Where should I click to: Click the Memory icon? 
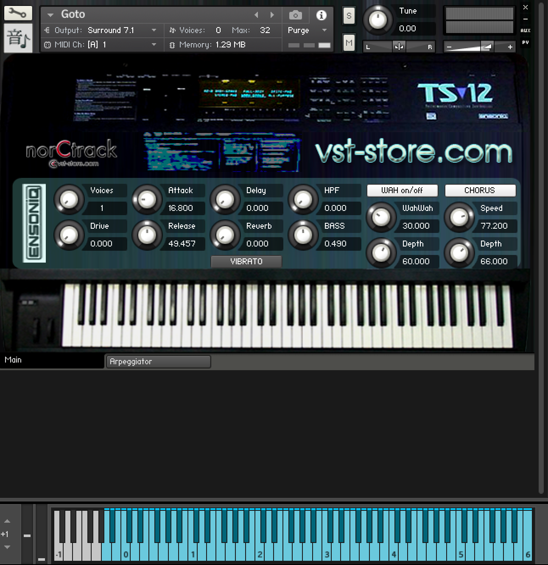coord(172,44)
